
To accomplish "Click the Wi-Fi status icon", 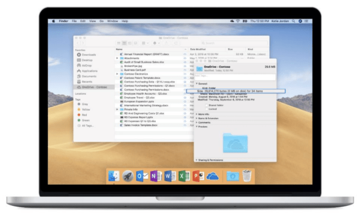I will tap(238, 21).
